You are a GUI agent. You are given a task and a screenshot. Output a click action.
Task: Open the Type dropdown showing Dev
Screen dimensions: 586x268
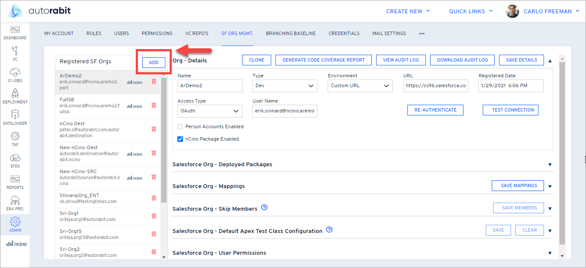[285, 86]
